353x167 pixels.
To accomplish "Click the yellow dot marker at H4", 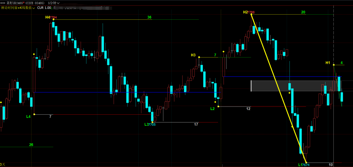I will [x=54, y=19].
